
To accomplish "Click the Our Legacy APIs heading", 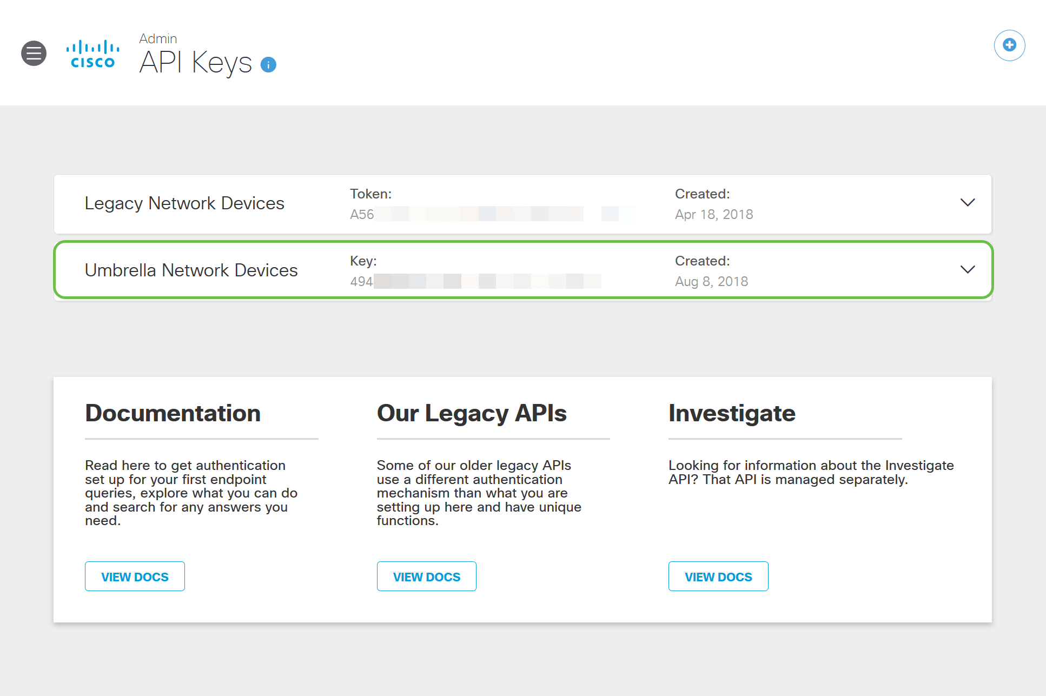I will click(471, 413).
